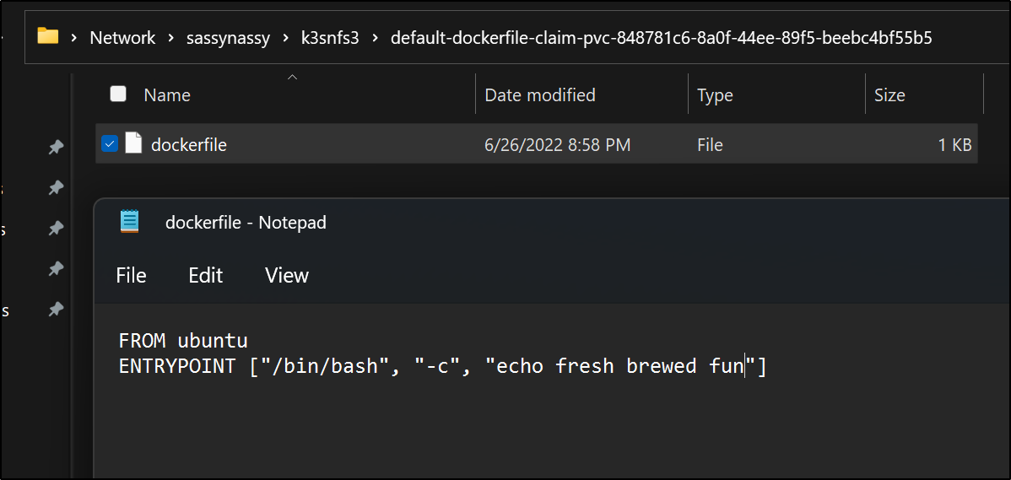Click the third pin icon in sidebar

[56, 228]
